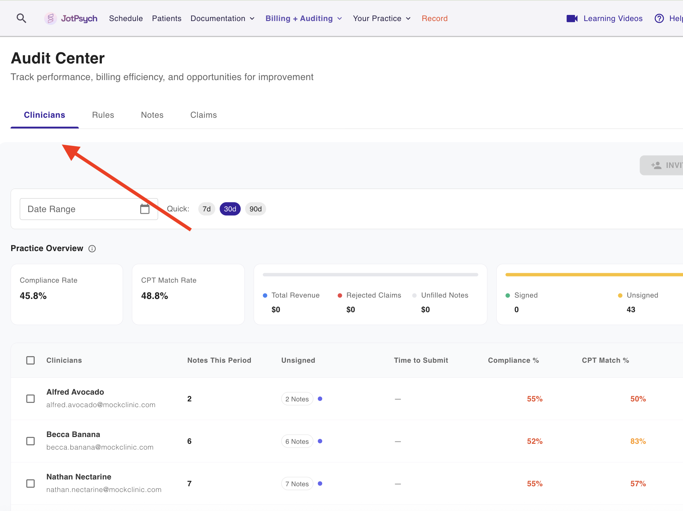Viewport: 683px width, 511px height.
Task: Open Nathan Nectarine's 7 Notes chip
Action: point(297,484)
